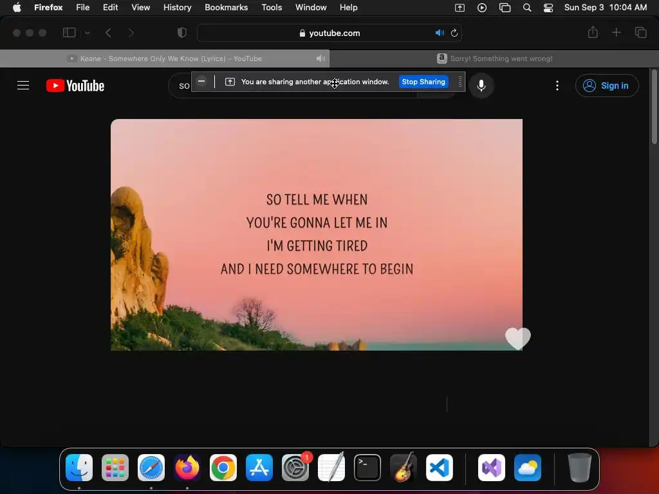Go to YouTube home via logo
This screenshot has height=494, width=659.
75,86
